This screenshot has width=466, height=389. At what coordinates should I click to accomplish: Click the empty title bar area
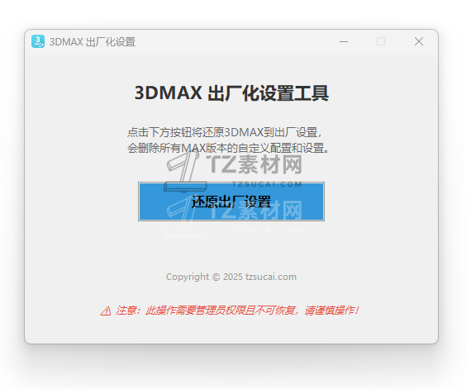pyautogui.click(x=237, y=41)
